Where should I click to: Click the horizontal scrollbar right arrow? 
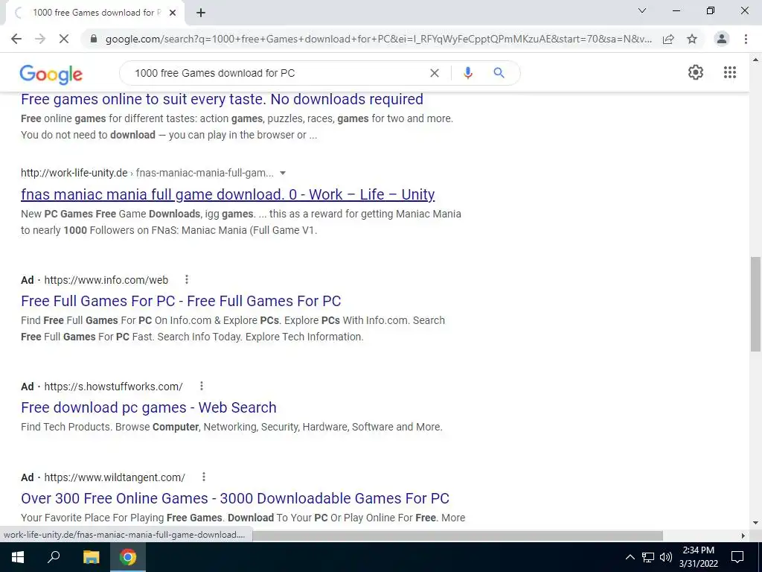tap(743, 536)
